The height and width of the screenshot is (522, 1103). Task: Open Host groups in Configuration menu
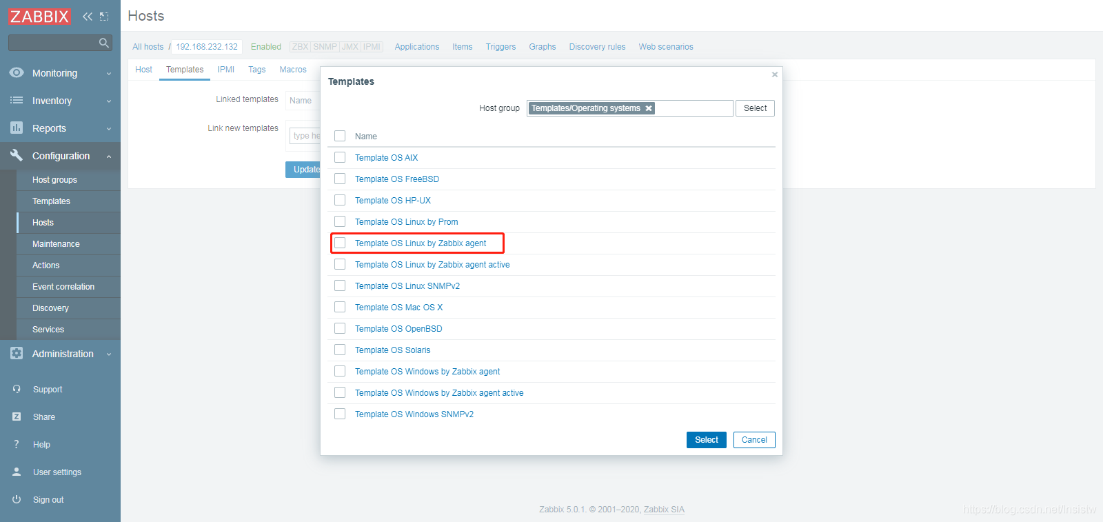54,180
